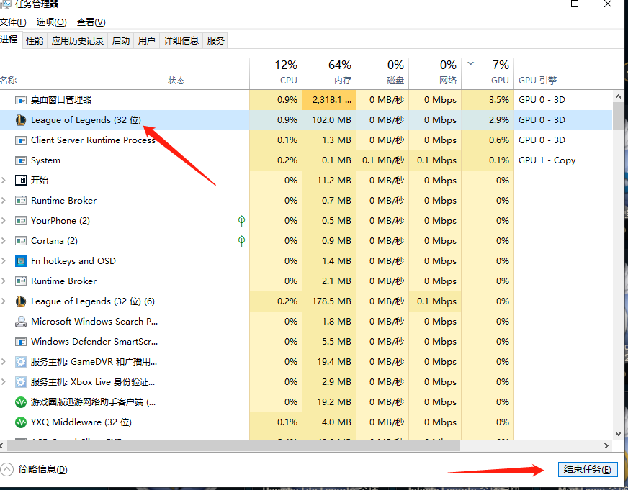Click the System process icon
Screen dimensions: 628x490
20,160
